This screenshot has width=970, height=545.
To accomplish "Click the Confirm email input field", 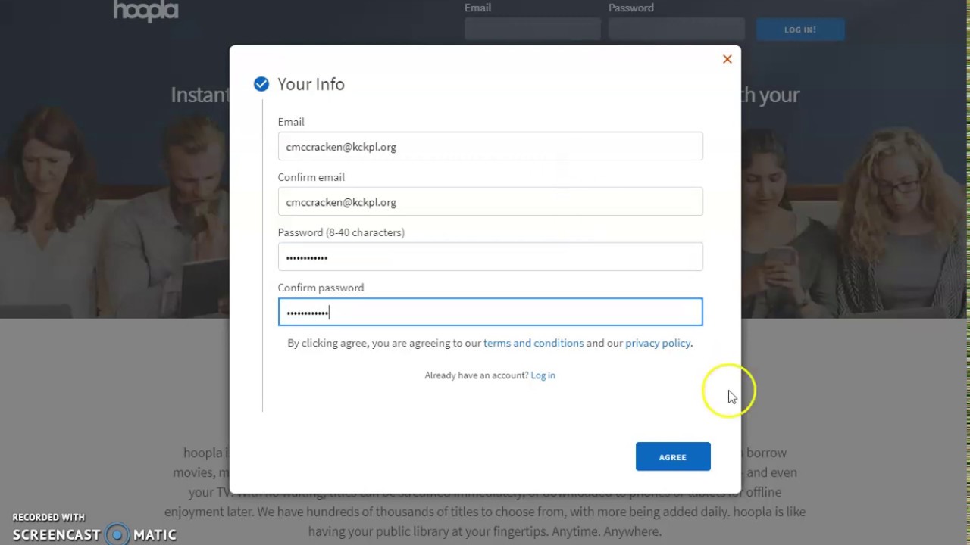I will (x=490, y=202).
